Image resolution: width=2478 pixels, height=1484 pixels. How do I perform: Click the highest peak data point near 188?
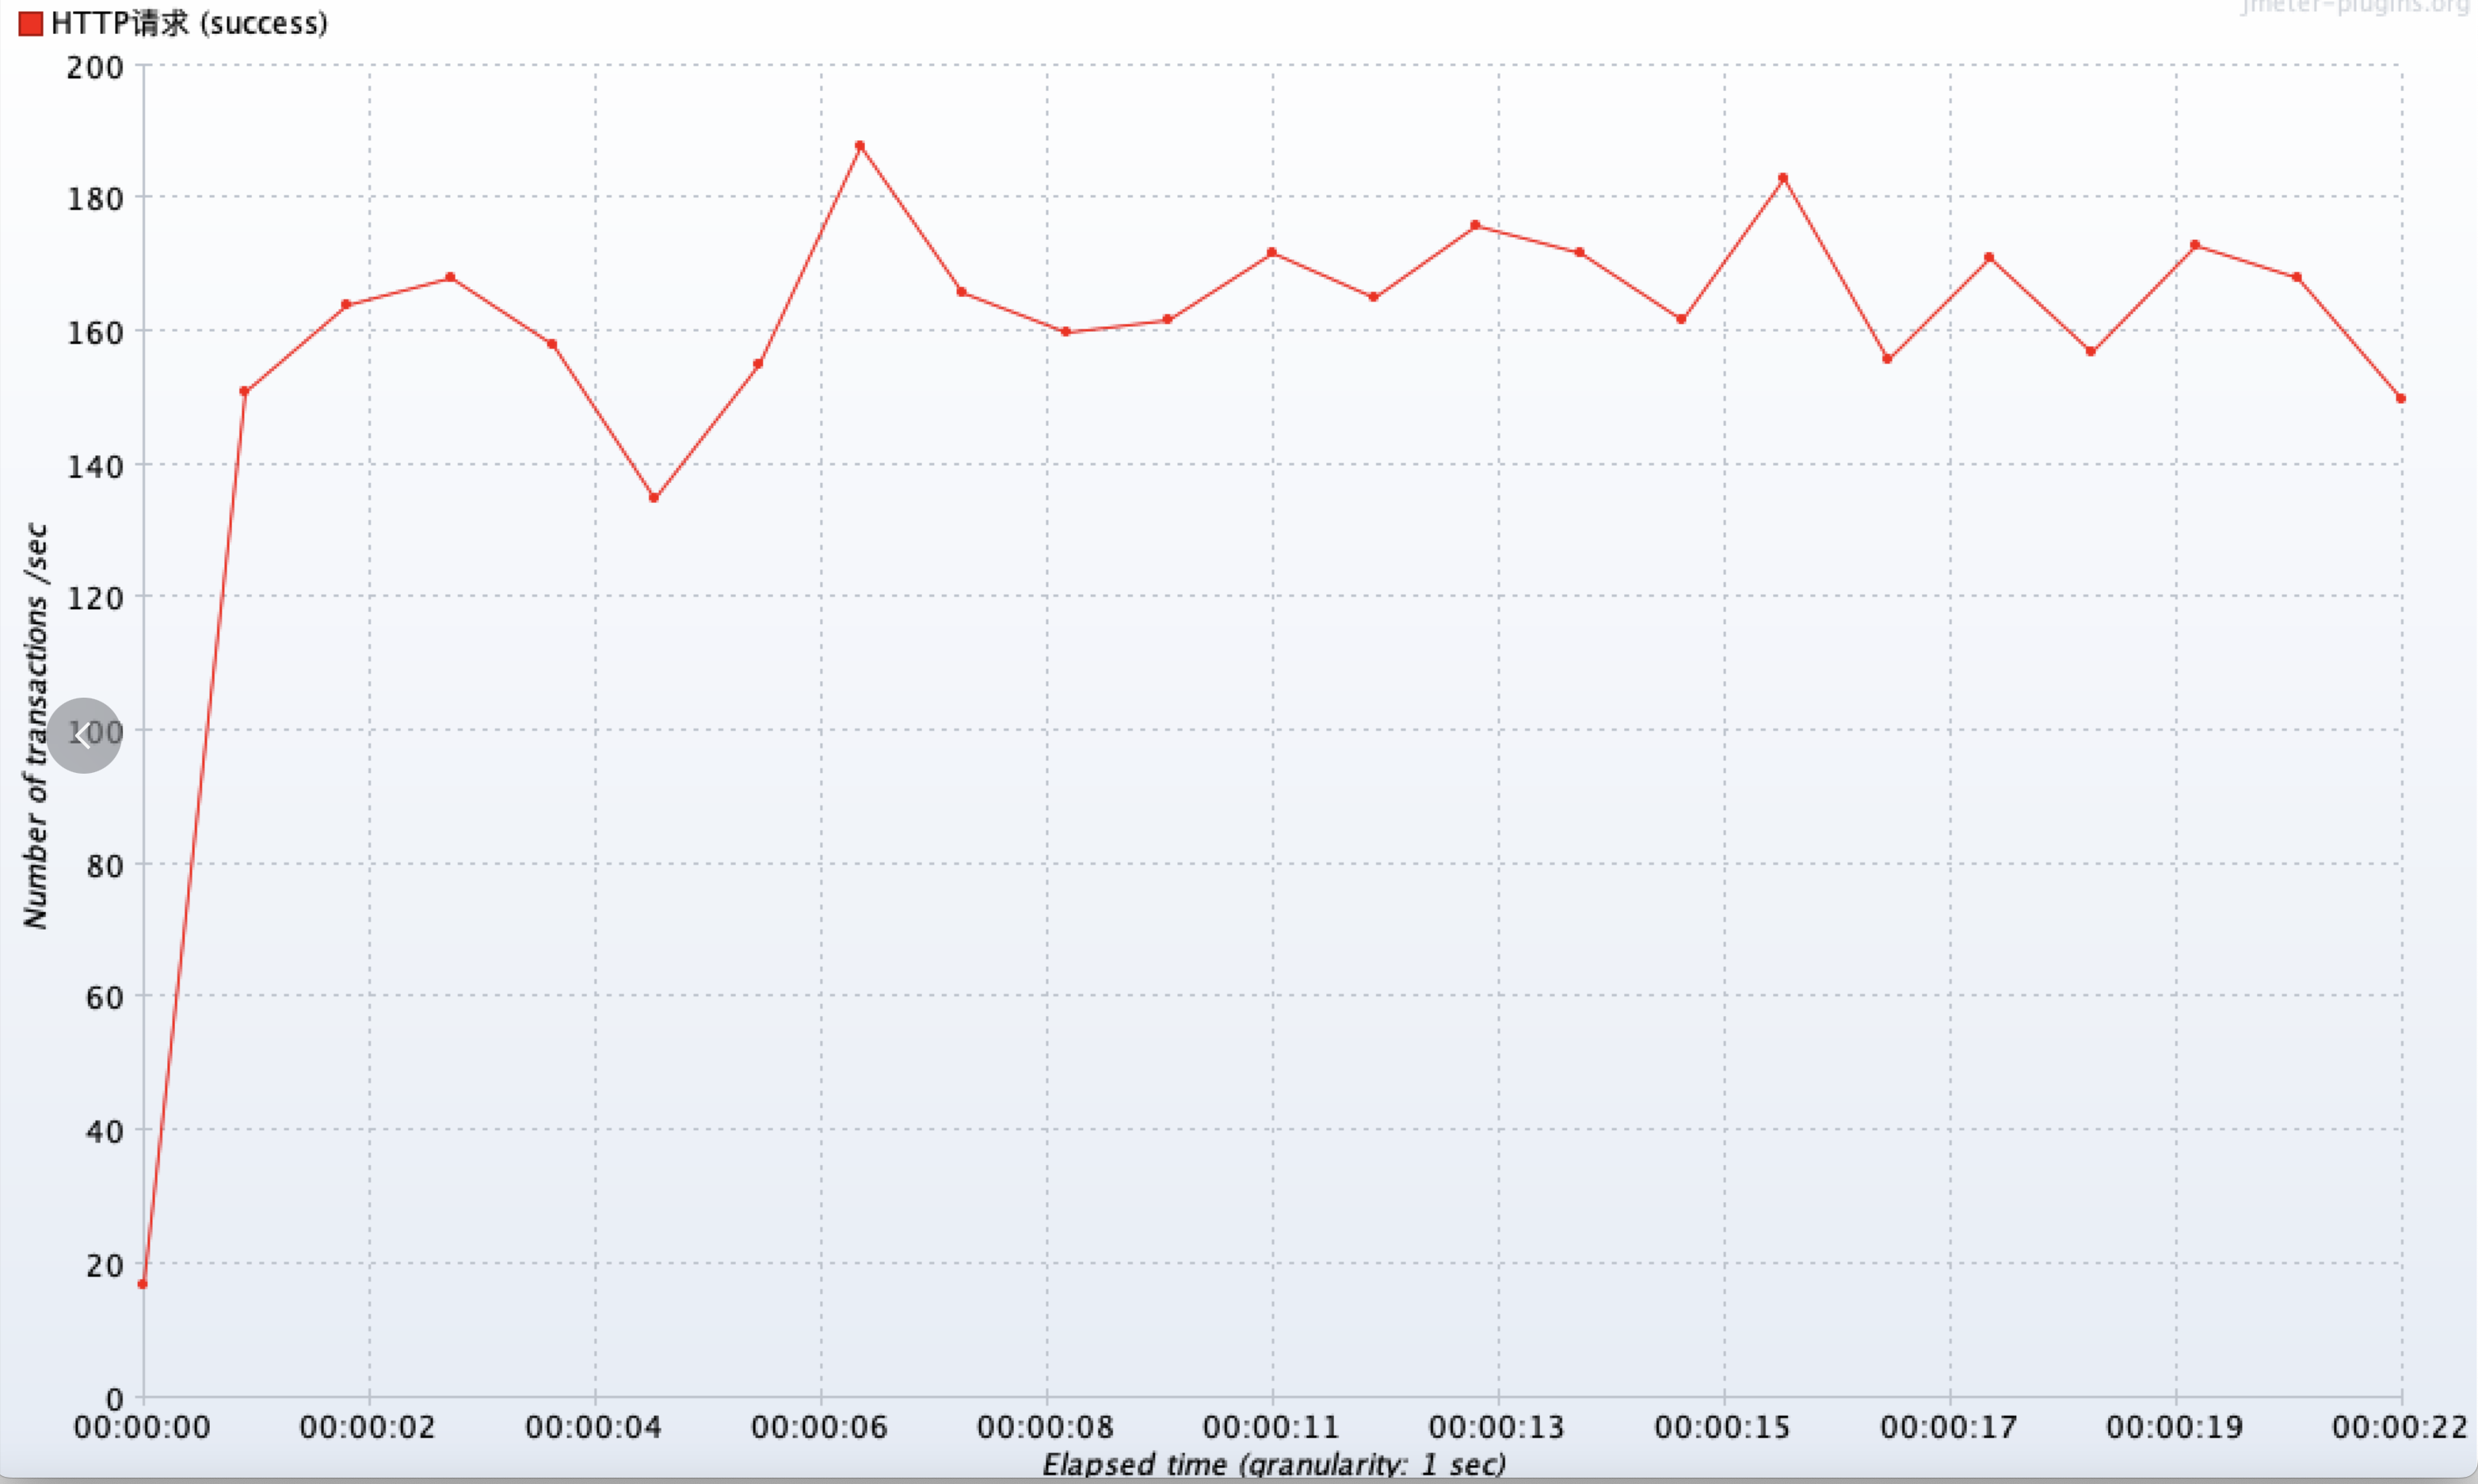(860, 146)
